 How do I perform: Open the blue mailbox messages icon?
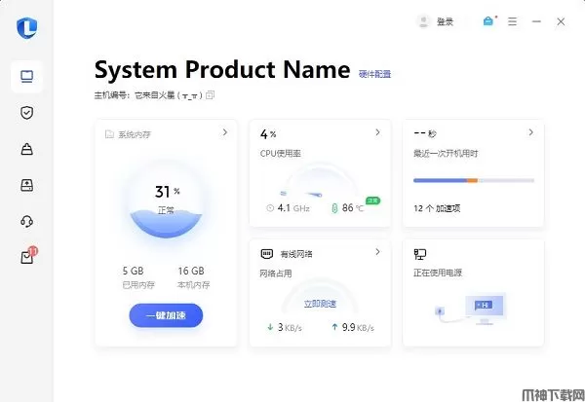point(488,21)
